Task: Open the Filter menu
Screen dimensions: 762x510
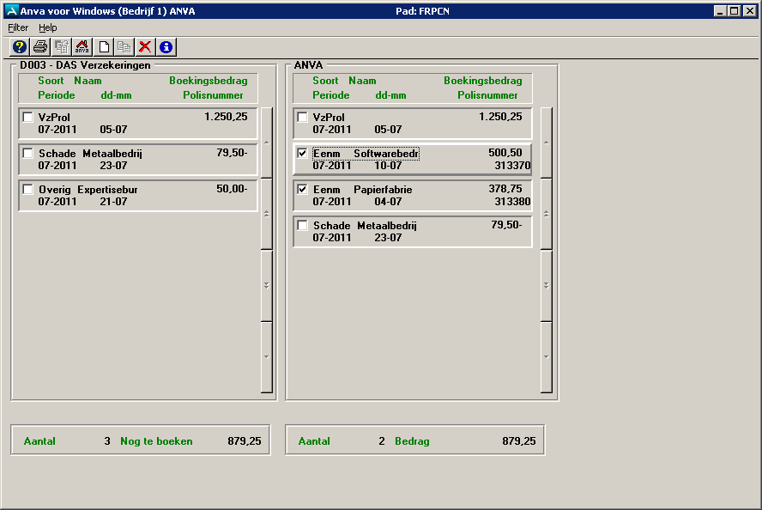Action: click(18, 27)
